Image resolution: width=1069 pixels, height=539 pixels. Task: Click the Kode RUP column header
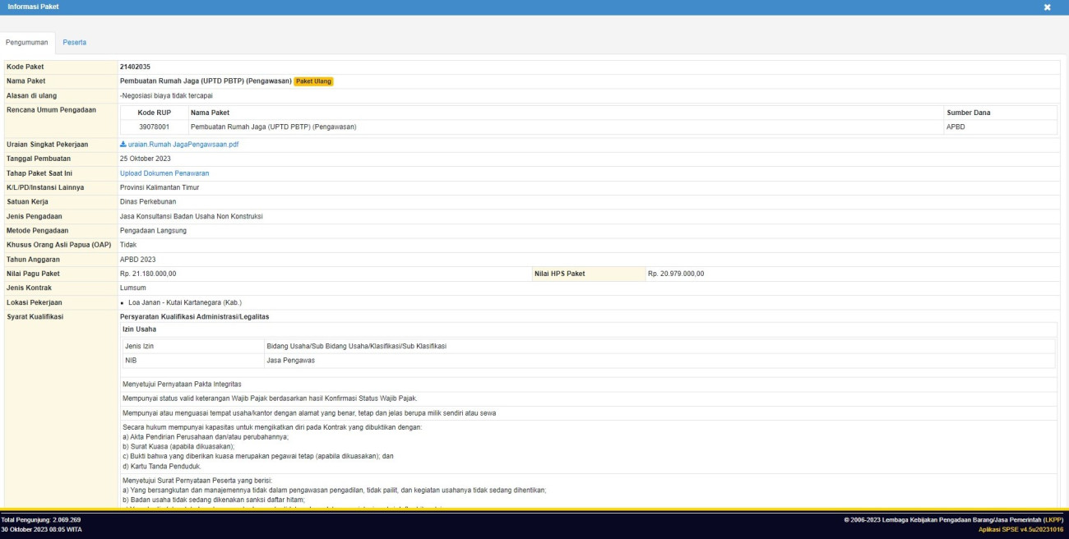click(x=154, y=113)
